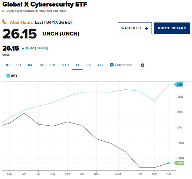Screen dimensions: 192x179
Task: Click the plus icon beside Comparison
Action: pyautogui.click(x=112, y=65)
